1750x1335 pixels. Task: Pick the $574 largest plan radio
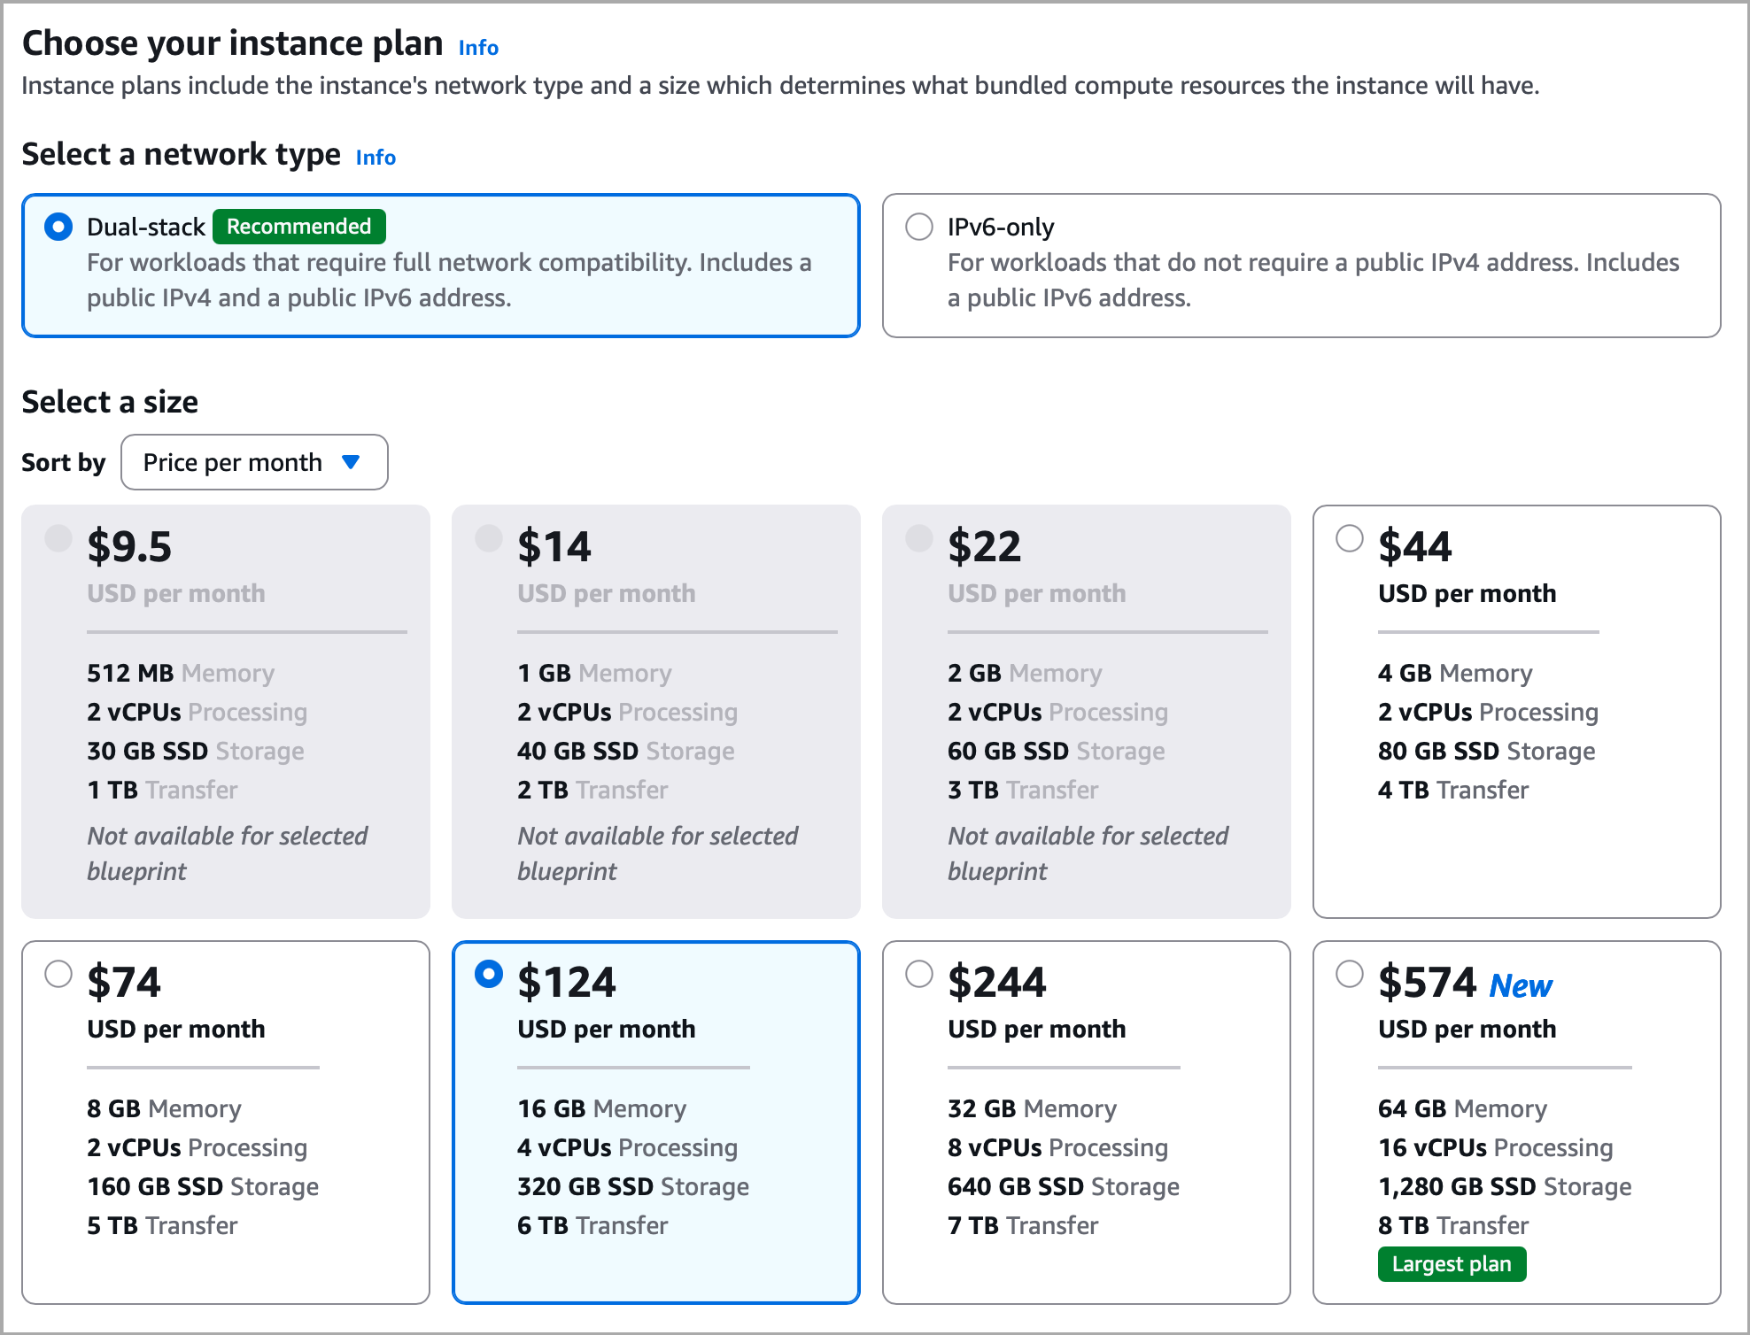pyautogui.click(x=1349, y=974)
